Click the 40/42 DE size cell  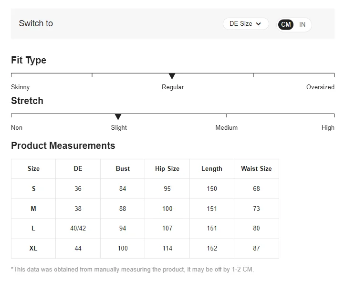[x=78, y=228]
